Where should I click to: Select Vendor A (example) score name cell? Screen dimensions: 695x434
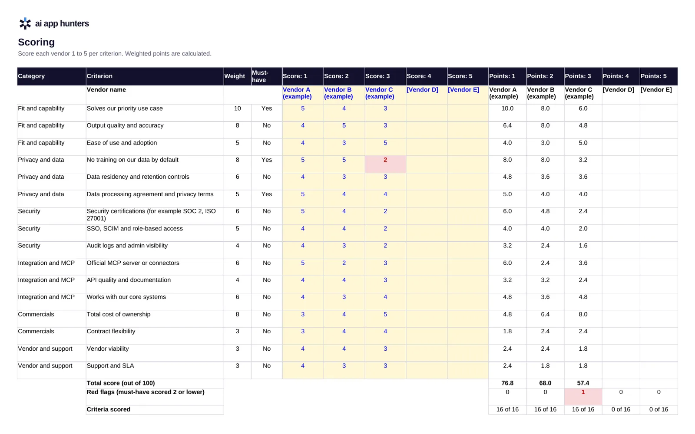(303, 95)
